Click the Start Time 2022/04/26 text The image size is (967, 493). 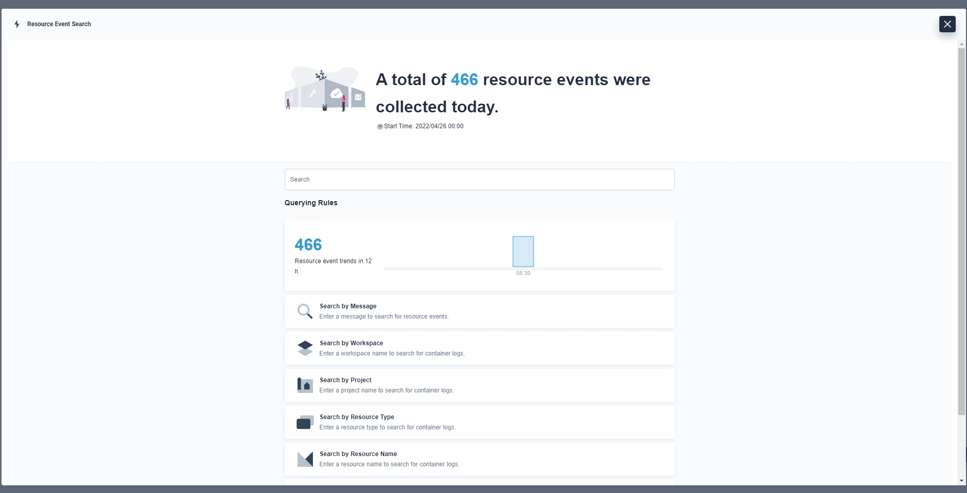click(x=423, y=126)
